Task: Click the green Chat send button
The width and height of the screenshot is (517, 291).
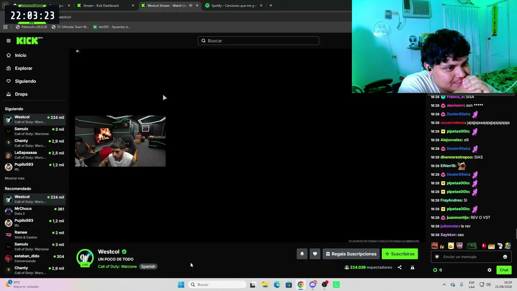Action: pyautogui.click(x=504, y=270)
